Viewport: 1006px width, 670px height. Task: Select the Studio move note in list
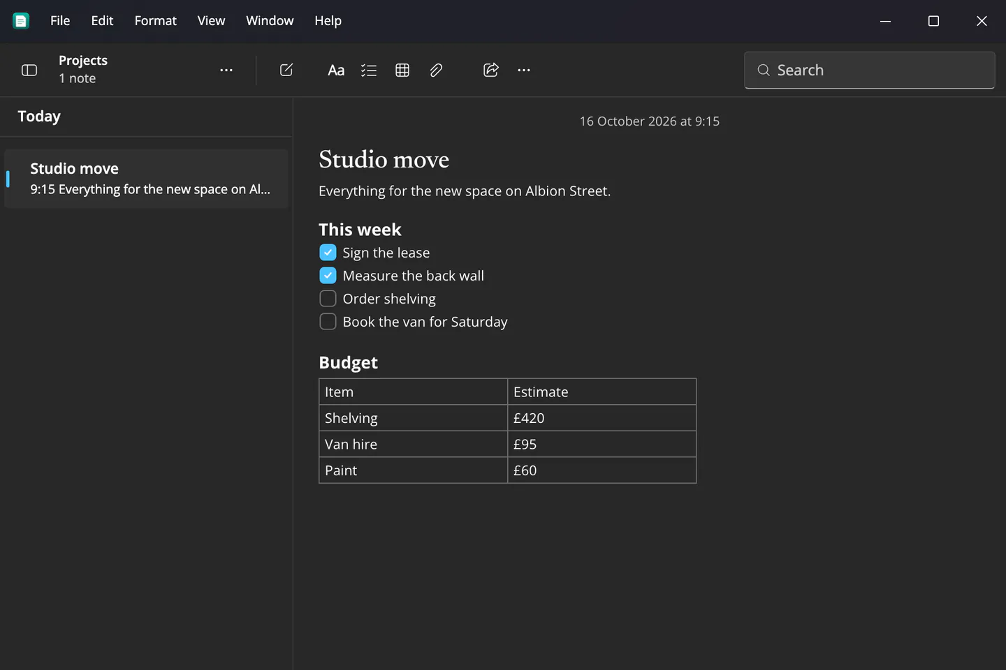[x=146, y=179]
